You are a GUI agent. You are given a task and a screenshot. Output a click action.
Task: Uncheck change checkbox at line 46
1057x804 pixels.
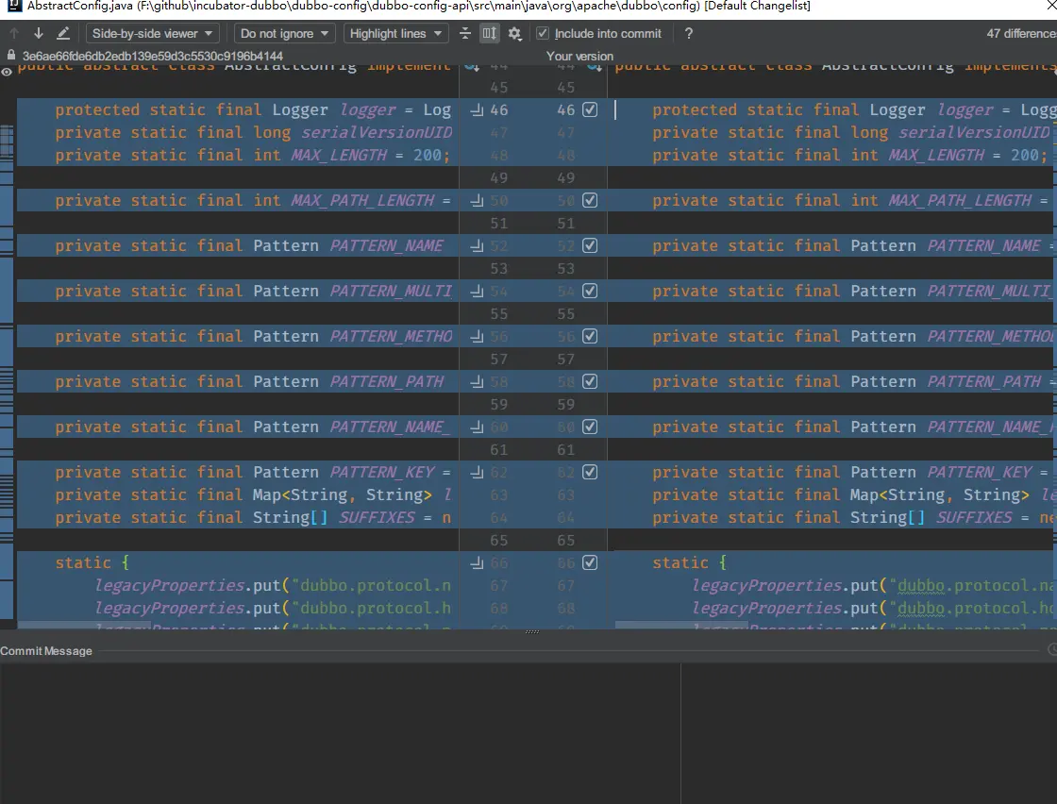pos(590,109)
